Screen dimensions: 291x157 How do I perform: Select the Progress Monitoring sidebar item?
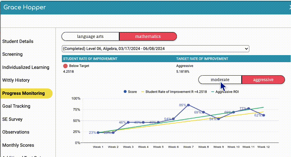click(26, 93)
